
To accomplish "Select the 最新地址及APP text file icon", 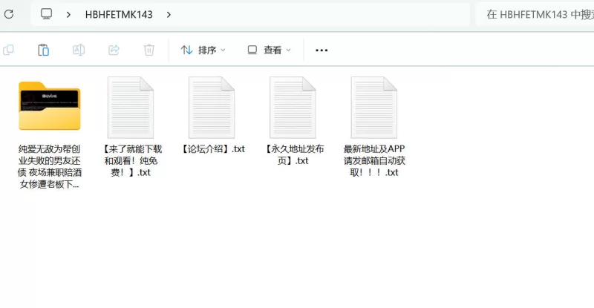I will 374,108.
